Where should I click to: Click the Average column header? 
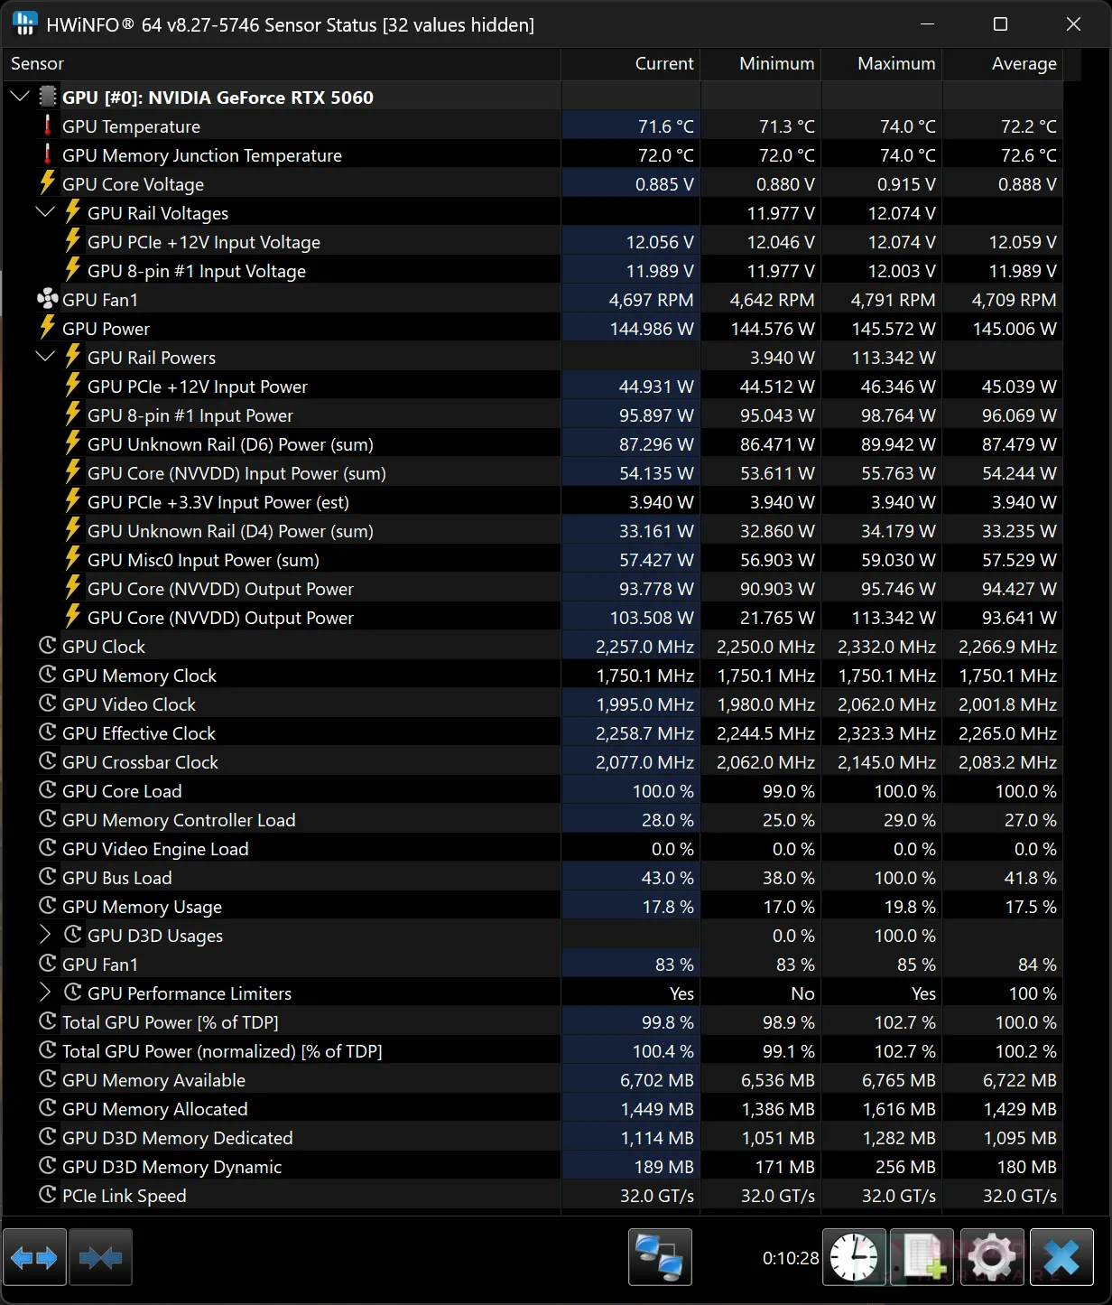coord(1003,63)
